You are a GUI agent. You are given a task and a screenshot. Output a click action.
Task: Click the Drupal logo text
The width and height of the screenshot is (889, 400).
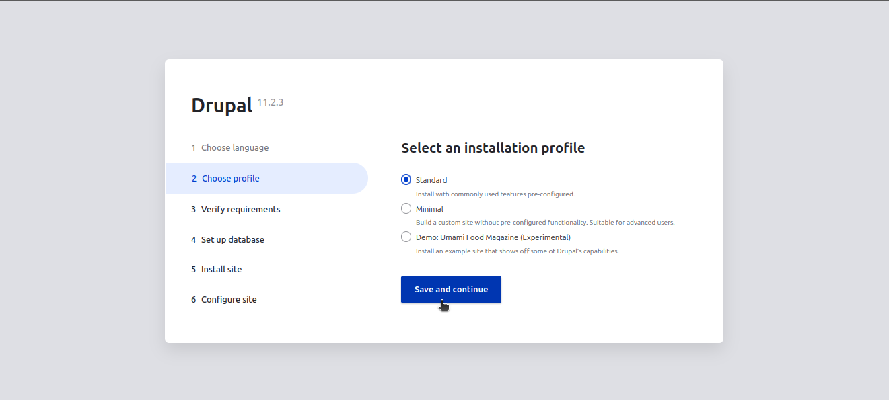point(221,105)
